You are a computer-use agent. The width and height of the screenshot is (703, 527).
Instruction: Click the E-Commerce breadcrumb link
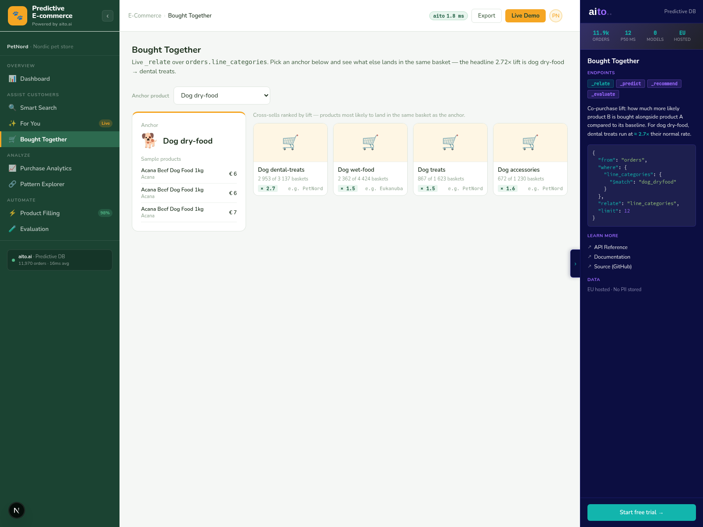tap(145, 16)
